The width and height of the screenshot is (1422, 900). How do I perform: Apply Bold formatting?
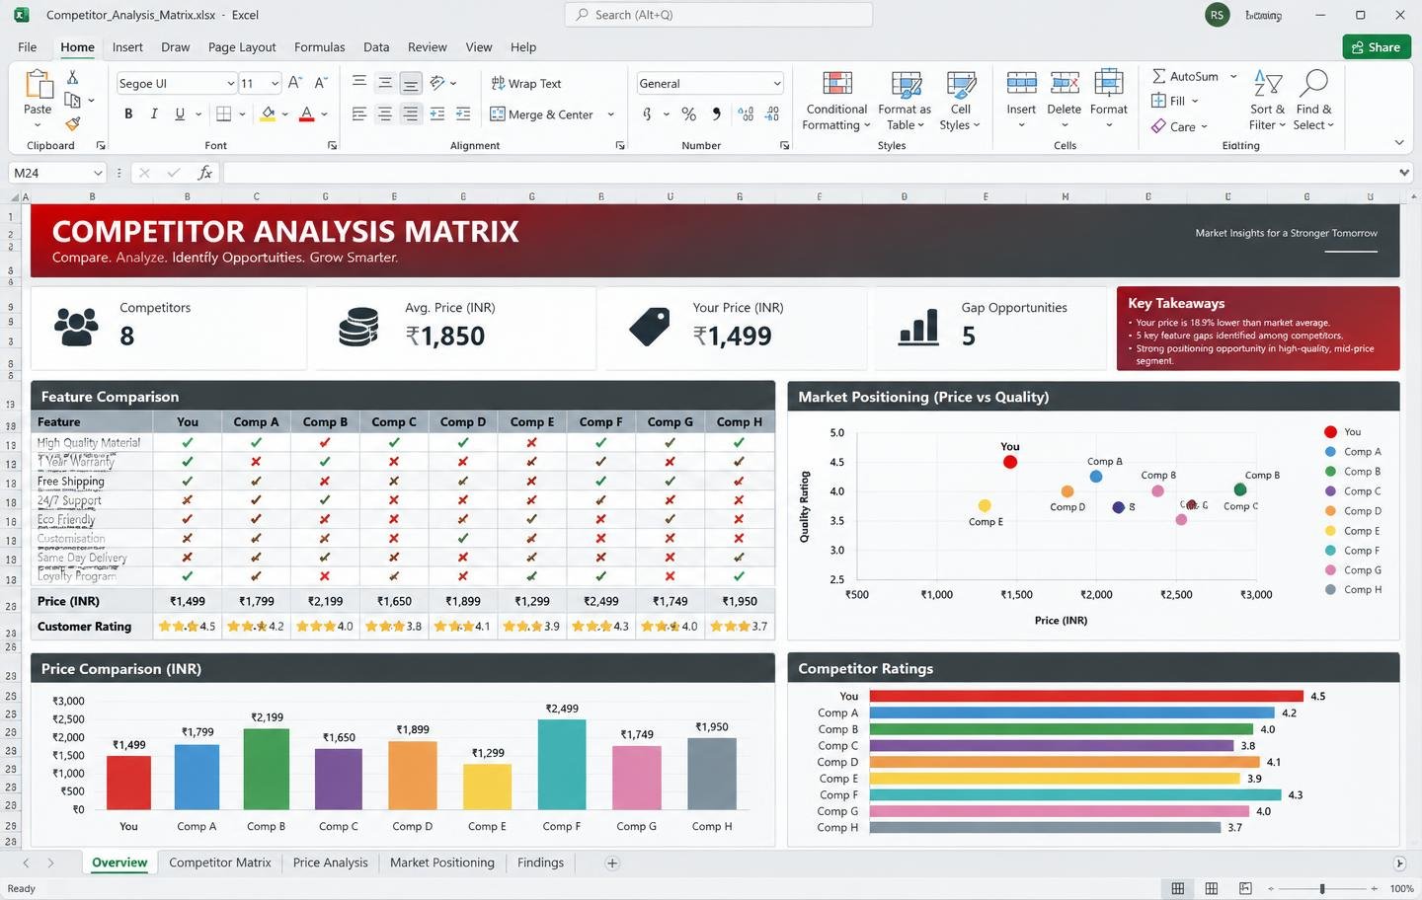pos(128,114)
